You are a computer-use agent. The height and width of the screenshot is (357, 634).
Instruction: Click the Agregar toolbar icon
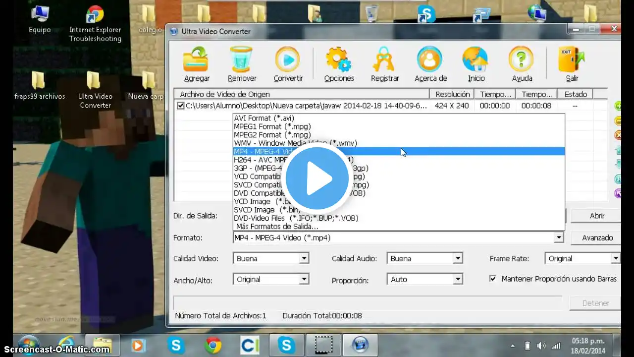pos(196,59)
